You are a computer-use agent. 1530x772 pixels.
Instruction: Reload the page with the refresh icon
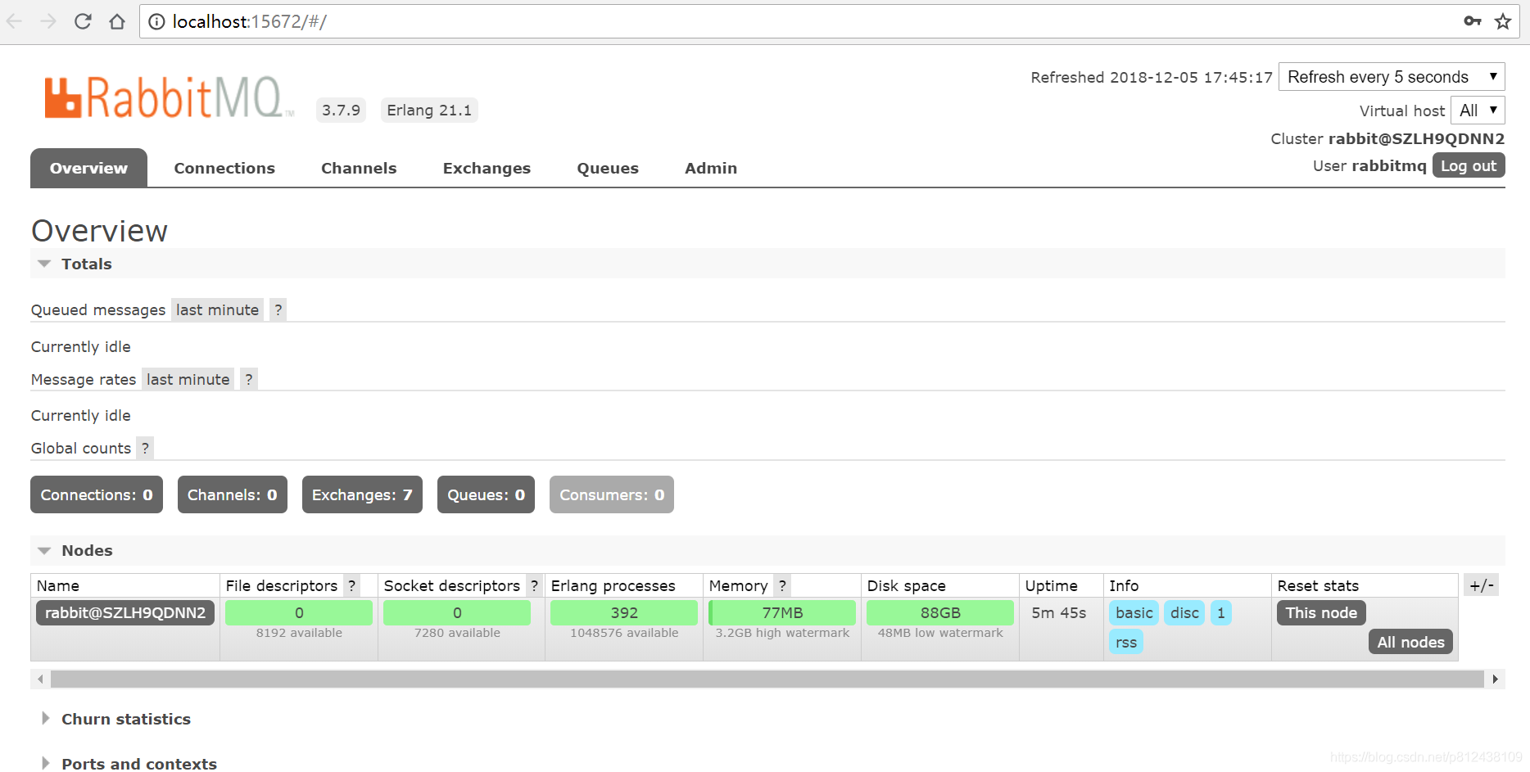tap(83, 21)
